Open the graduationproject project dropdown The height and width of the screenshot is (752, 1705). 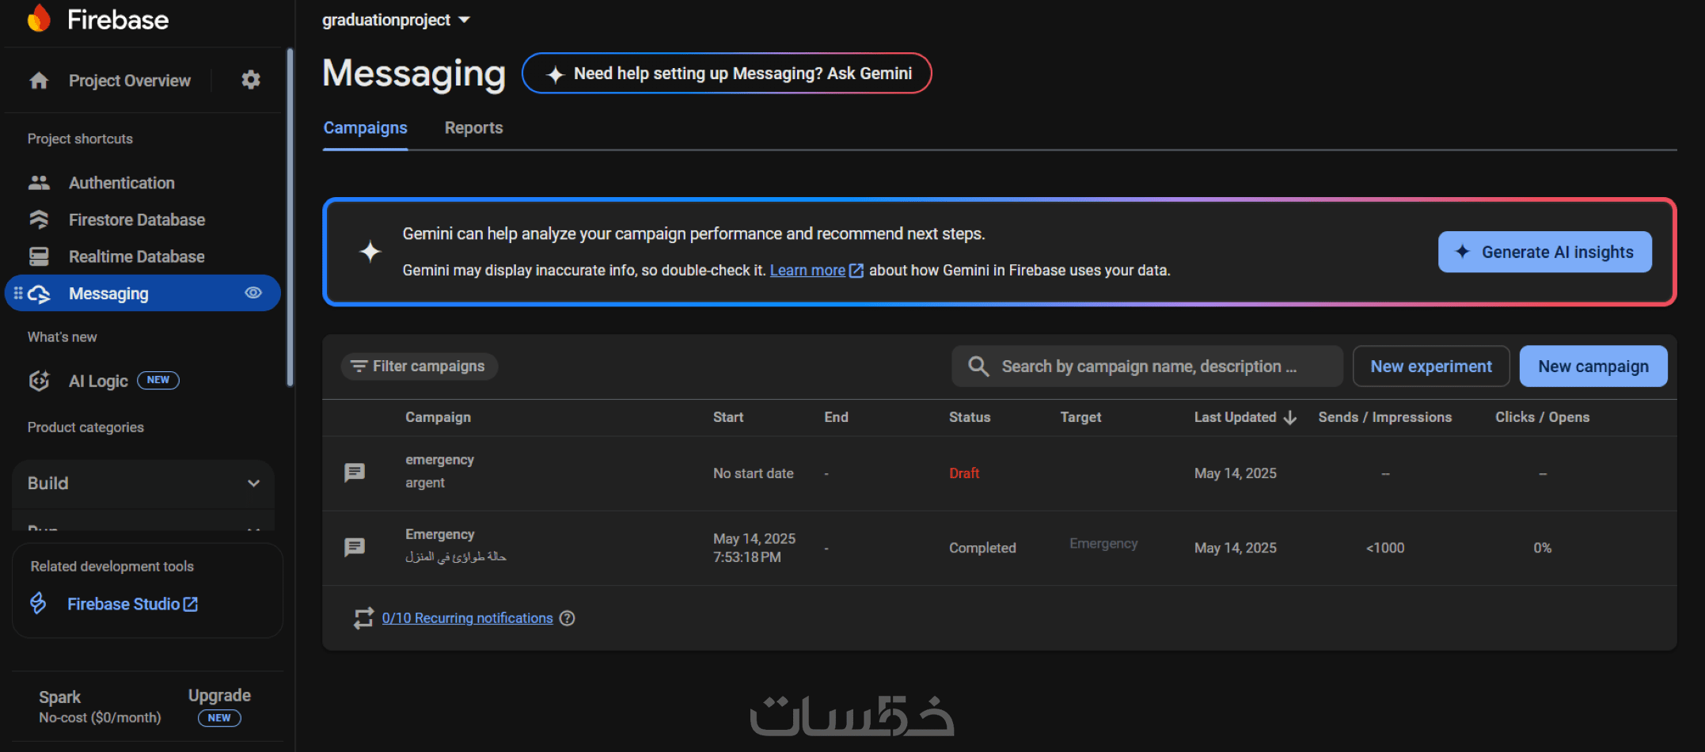396,20
